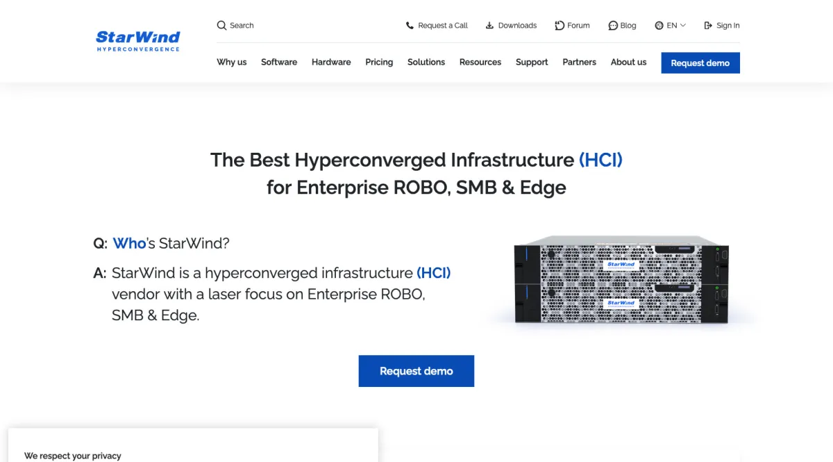Click the phone icon beside Request a Call
833x462 pixels.
[410, 26]
